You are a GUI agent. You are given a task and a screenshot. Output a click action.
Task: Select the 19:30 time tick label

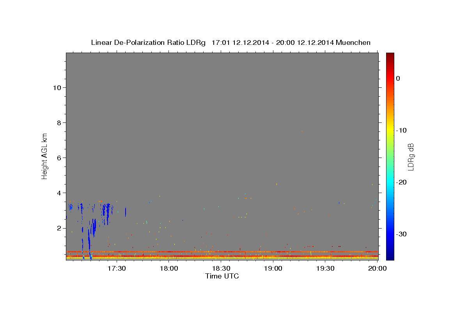click(x=325, y=268)
